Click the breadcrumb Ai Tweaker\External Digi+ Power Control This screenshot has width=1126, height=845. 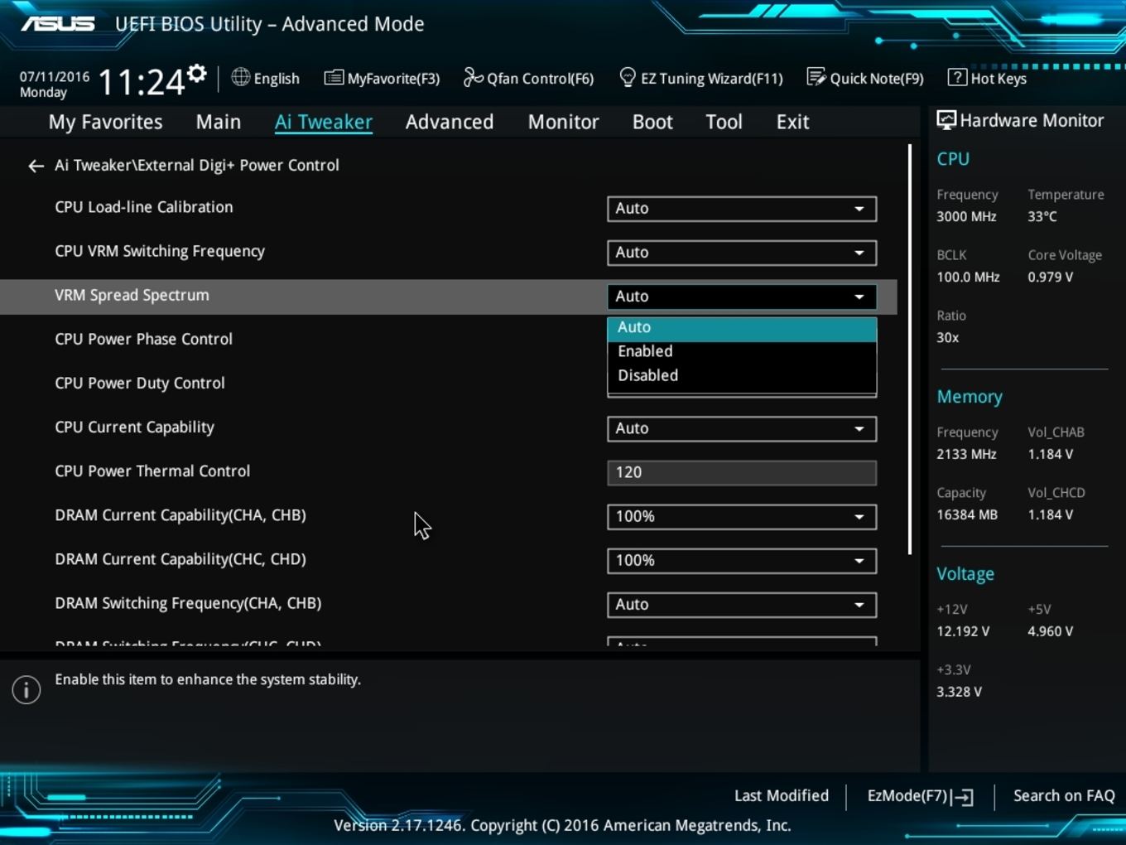point(197,165)
